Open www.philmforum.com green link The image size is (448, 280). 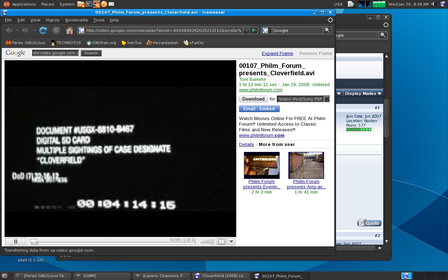[x=261, y=90]
